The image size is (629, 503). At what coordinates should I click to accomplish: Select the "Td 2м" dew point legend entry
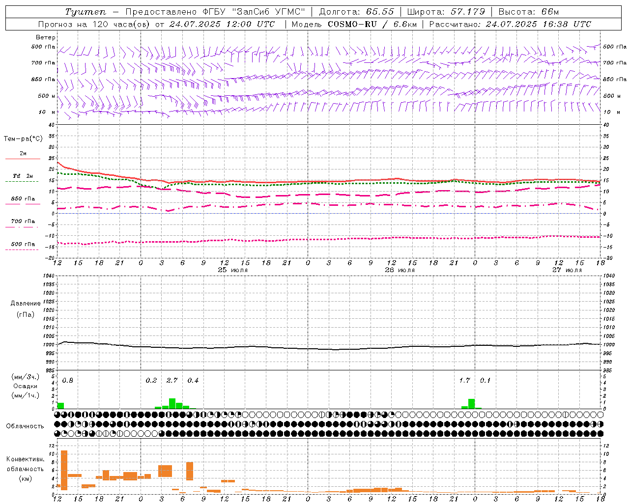coord(23,176)
